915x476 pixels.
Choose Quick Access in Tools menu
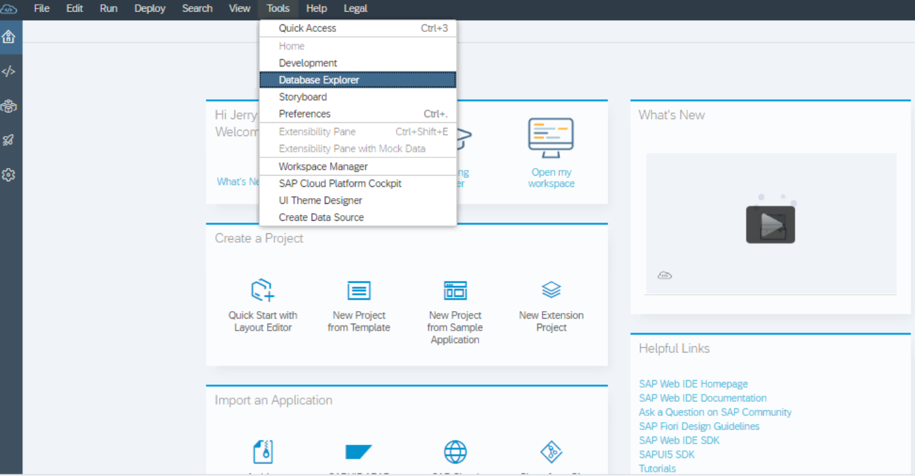tap(357, 28)
